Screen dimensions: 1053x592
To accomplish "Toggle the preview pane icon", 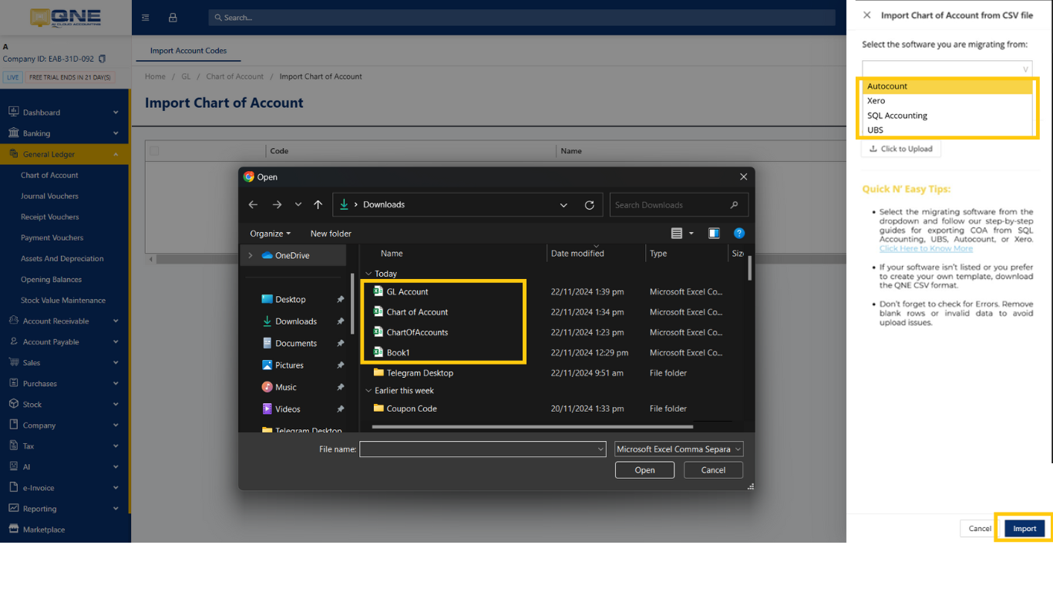I will coord(714,234).
